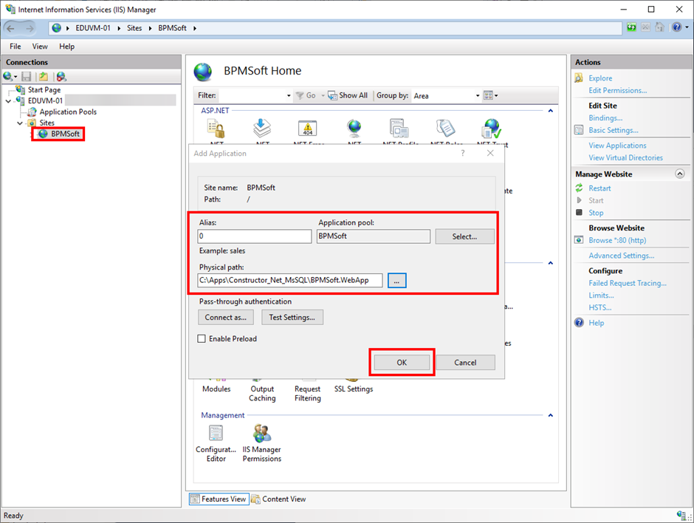Open IIS Manager Permissions feature
The image size is (694, 523).
(262, 443)
